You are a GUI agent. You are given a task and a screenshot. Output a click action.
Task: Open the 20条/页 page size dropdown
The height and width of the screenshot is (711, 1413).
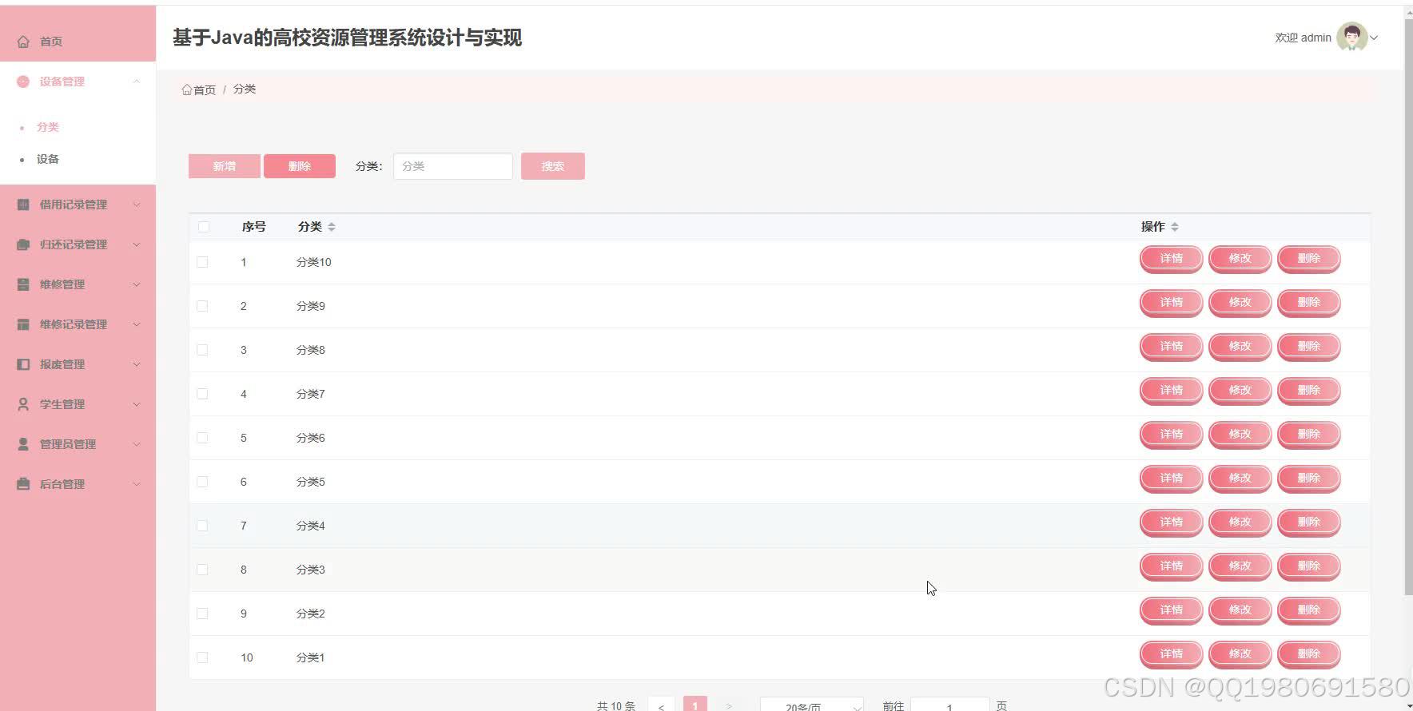coord(812,706)
